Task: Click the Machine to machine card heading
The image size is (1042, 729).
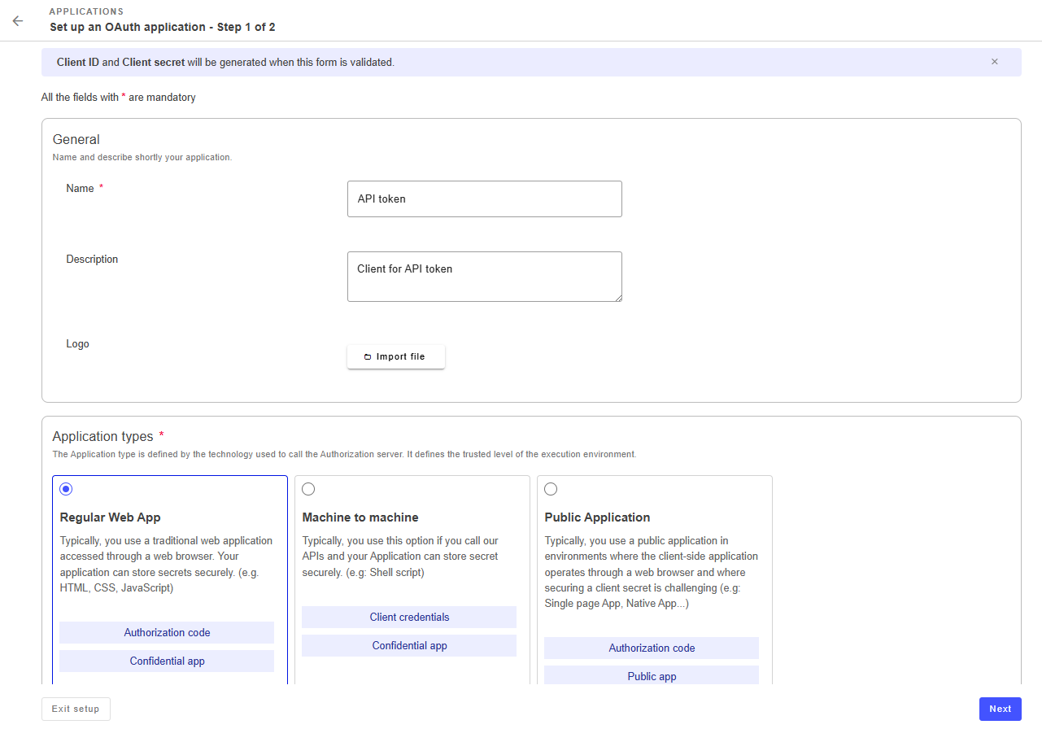Action: coord(360,517)
